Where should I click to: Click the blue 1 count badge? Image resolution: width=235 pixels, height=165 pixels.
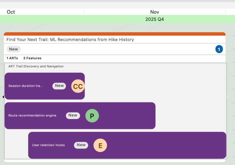219,49
